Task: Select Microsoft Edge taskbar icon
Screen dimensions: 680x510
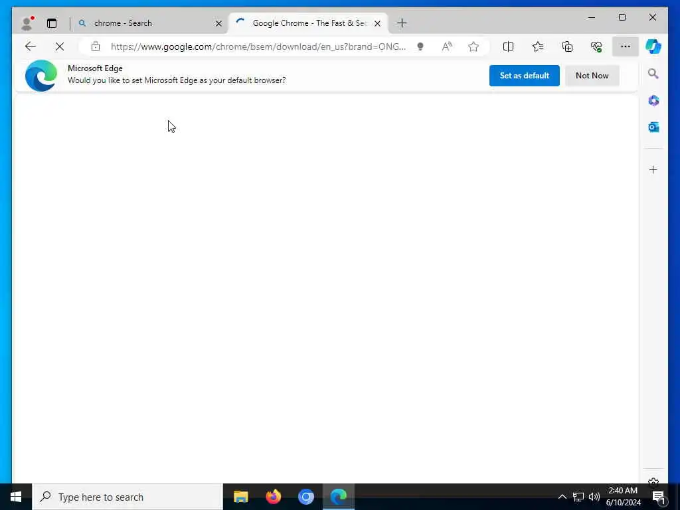Action: 339,497
